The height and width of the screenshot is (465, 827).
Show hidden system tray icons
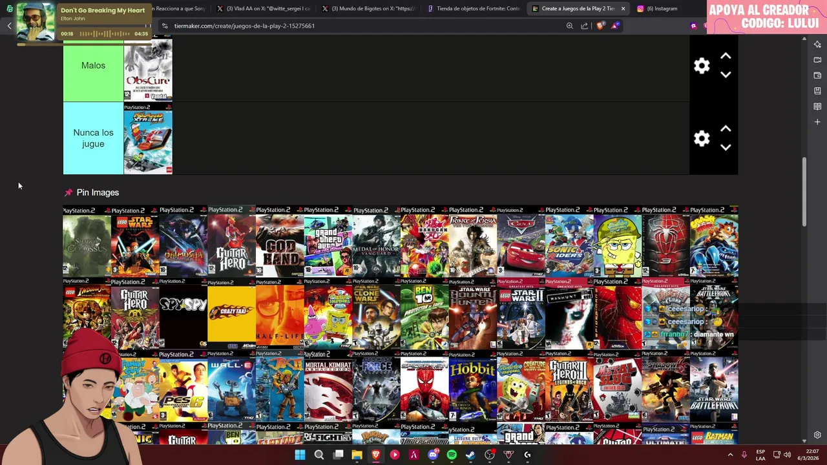click(731, 455)
